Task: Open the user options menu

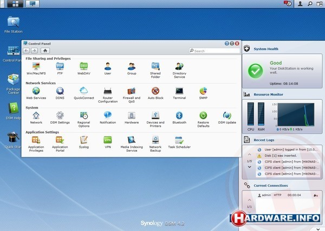Action: (300, 4)
